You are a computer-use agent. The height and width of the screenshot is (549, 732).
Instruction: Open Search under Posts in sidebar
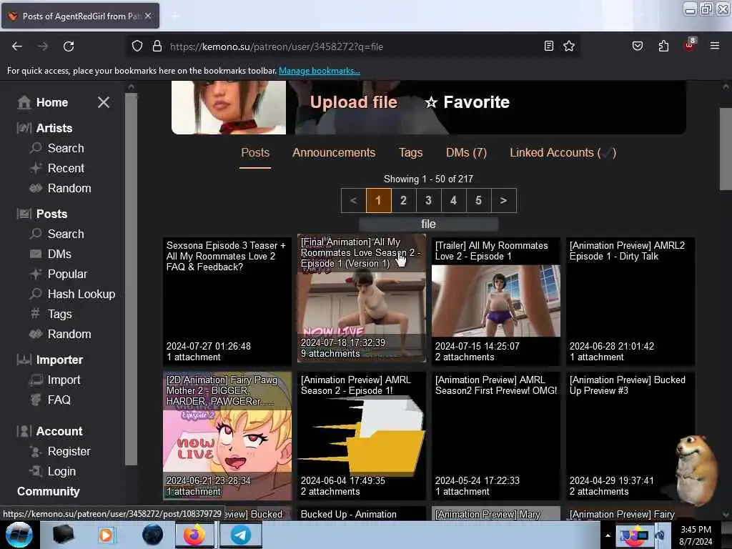[x=57, y=234]
